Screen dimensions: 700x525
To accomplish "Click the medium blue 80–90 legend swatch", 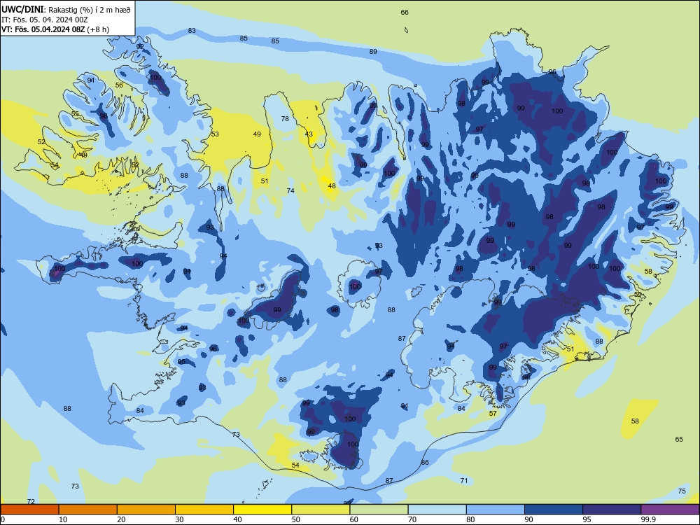I will pos(496,510).
